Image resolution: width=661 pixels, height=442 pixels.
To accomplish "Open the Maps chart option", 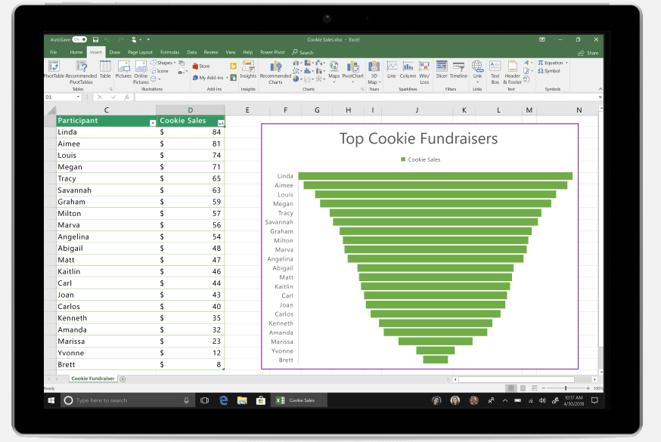I will [334, 70].
